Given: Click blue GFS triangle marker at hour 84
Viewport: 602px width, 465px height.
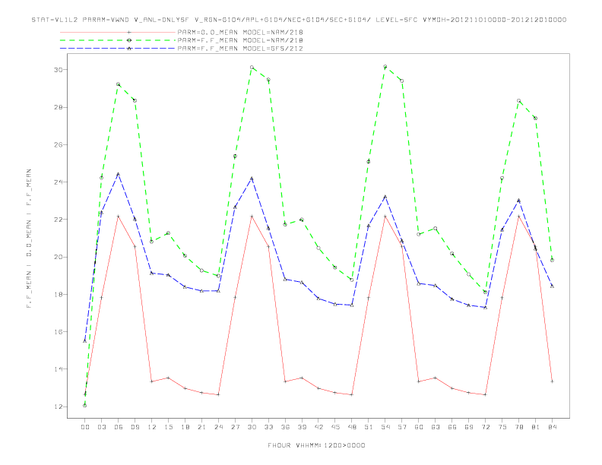Looking at the screenshot, I should point(552,286).
